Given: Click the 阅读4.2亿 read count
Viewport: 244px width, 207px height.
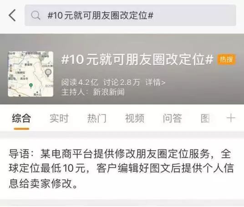Looking at the screenshot, I should (80, 82).
